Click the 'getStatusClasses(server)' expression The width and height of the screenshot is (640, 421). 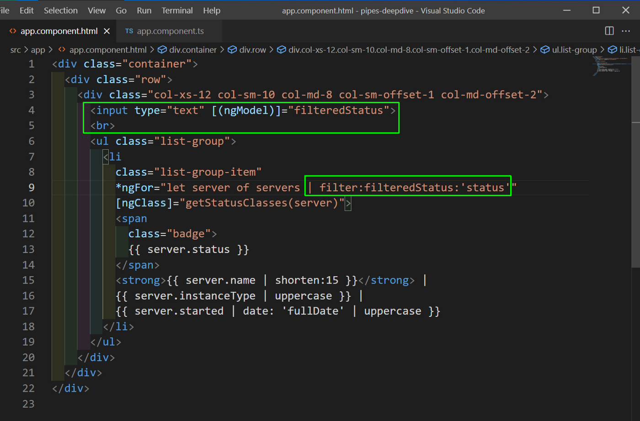pyautogui.click(x=262, y=203)
